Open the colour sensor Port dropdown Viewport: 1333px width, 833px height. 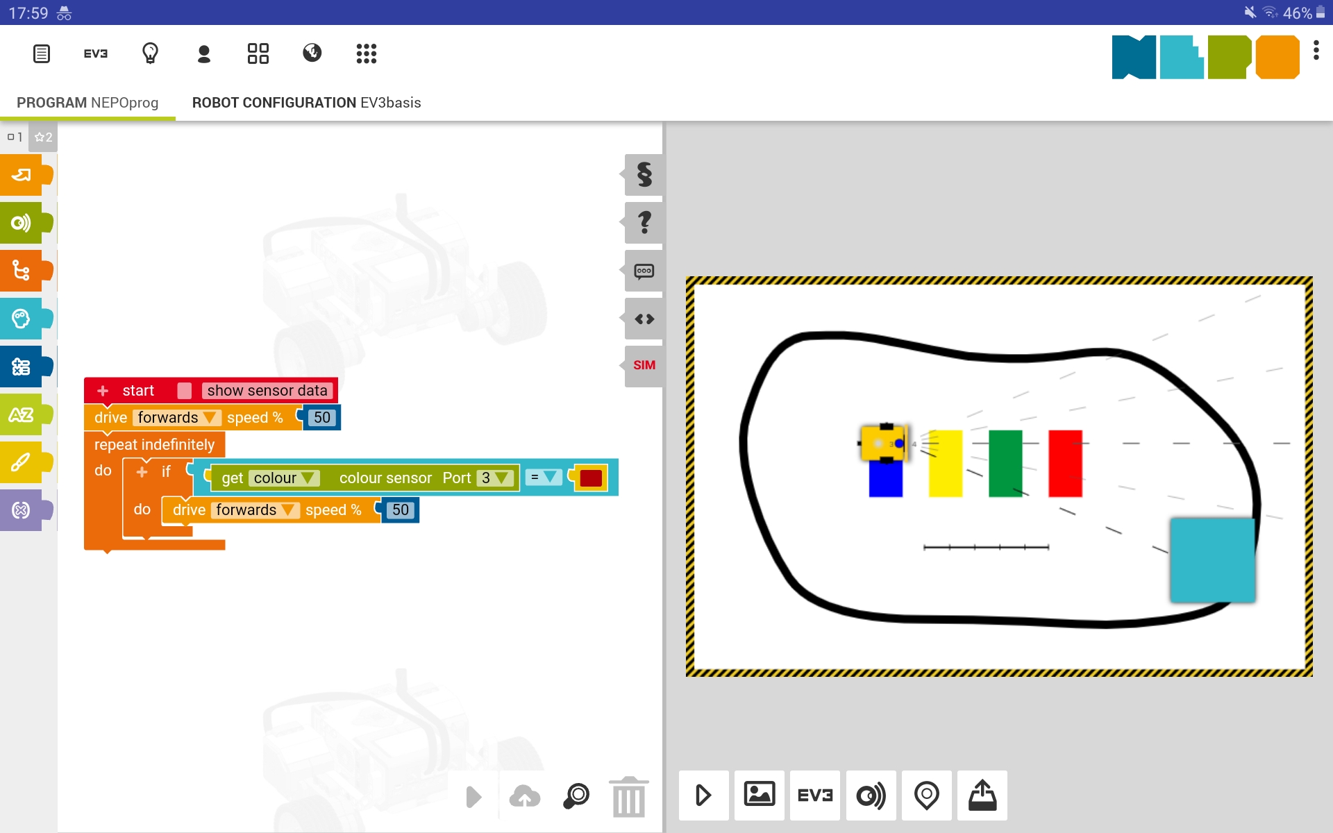(x=496, y=477)
